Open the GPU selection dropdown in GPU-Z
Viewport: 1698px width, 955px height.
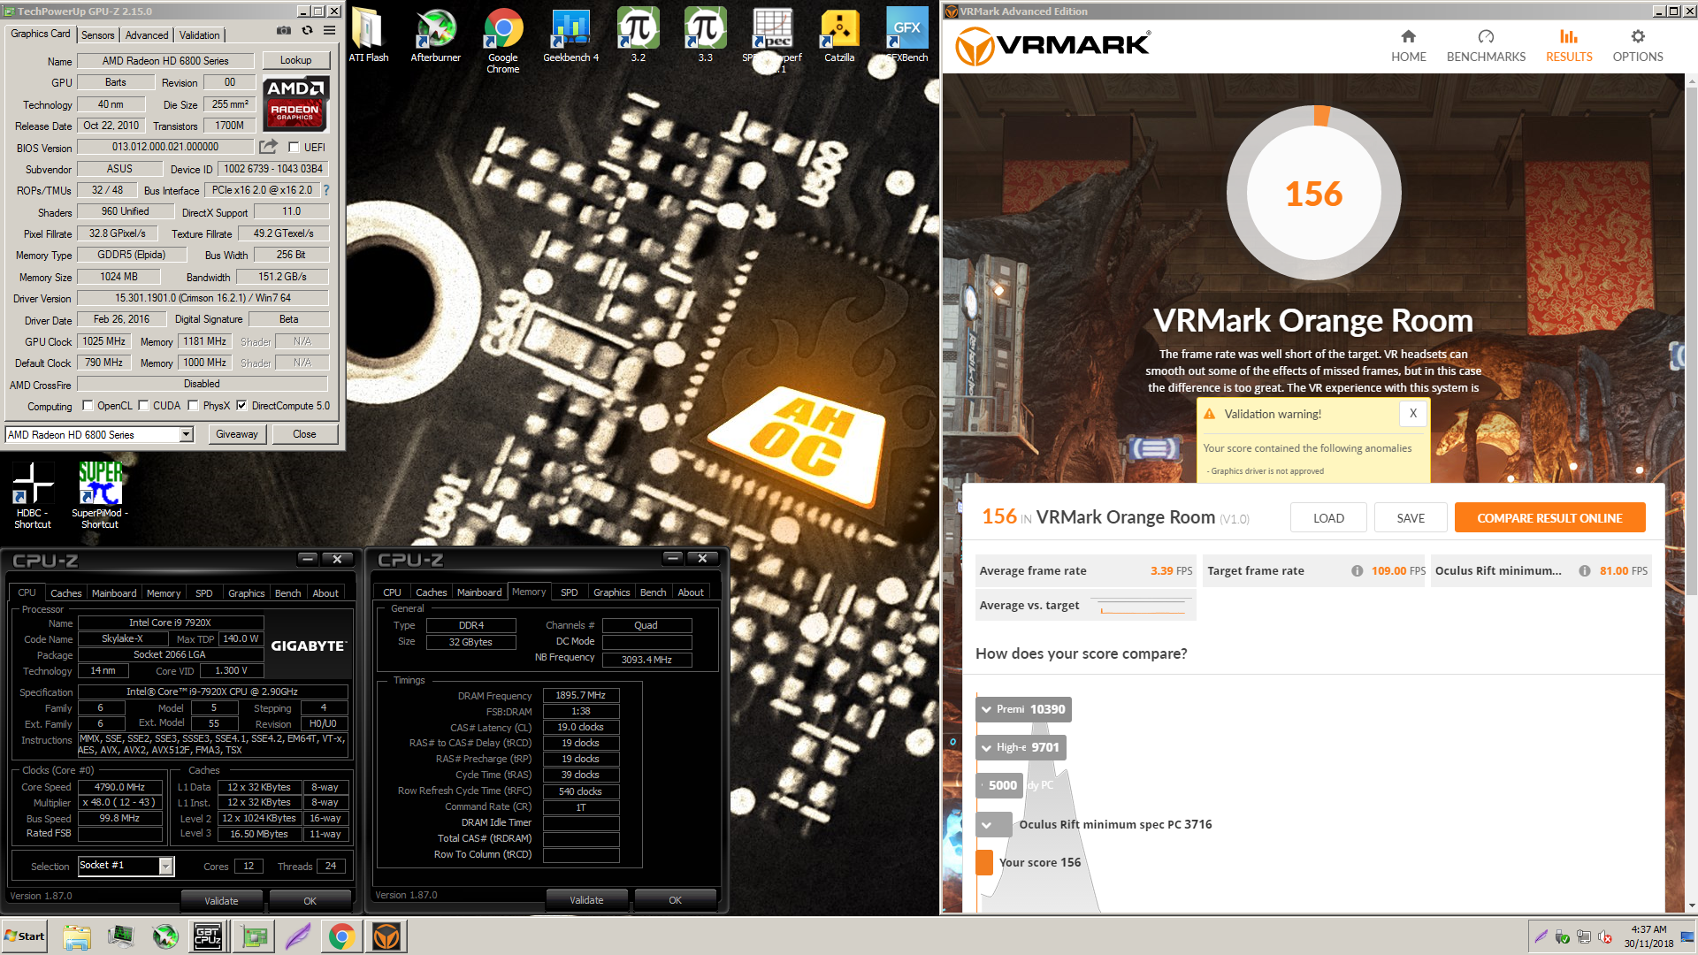coord(187,434)
